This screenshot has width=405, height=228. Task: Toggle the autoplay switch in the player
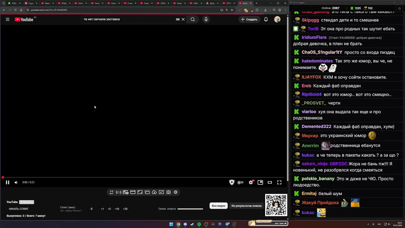[x=240, y=182]
